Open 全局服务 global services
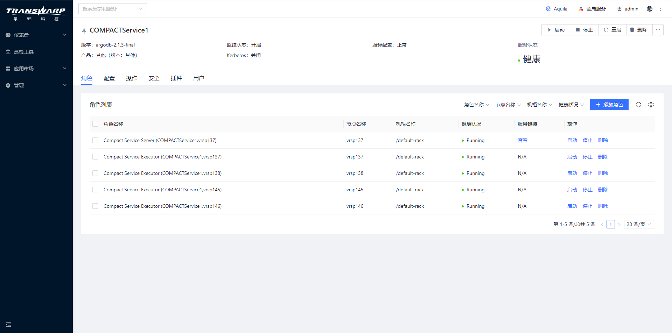The width and height of the screenshot is (672, 333). click(x=592, y=9)
